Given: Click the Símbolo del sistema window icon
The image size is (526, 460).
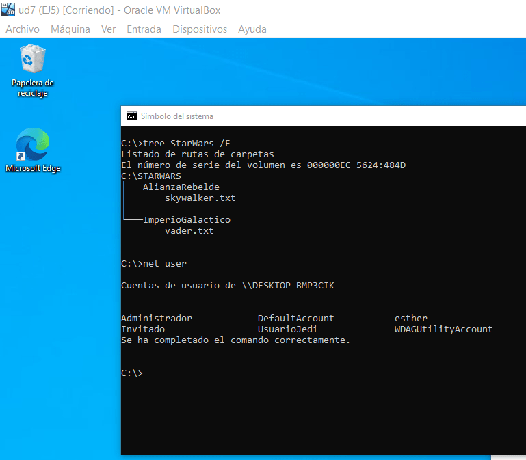Looking at the screenshot, I should (132, 116).
